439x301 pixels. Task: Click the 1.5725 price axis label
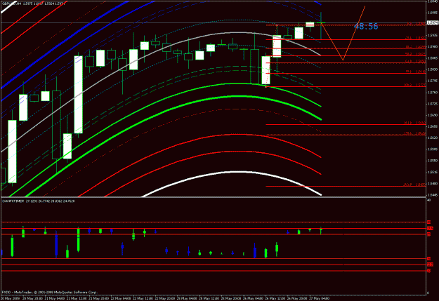pyautogui.click(x=433, y=104)
